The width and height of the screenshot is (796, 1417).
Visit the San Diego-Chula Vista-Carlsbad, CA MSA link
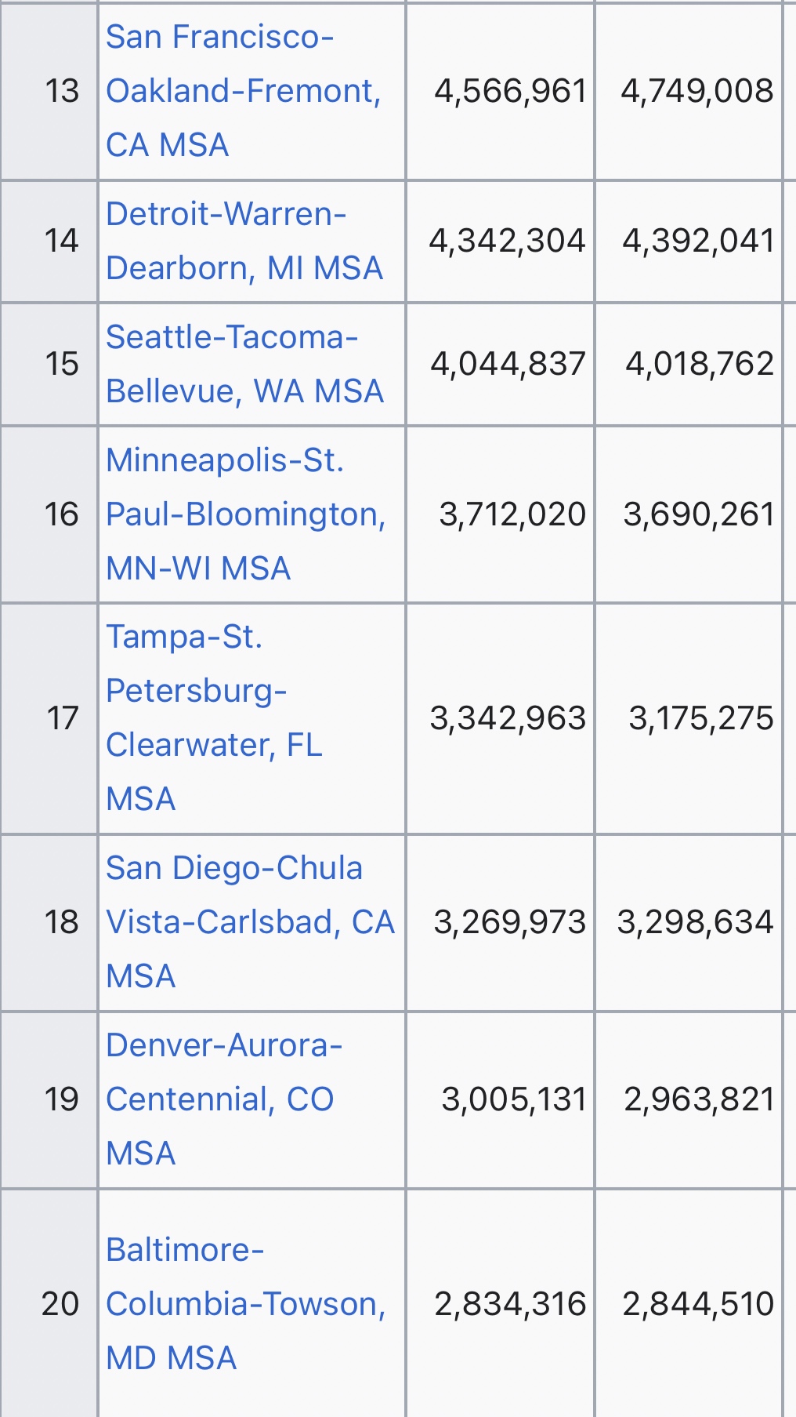249,922
